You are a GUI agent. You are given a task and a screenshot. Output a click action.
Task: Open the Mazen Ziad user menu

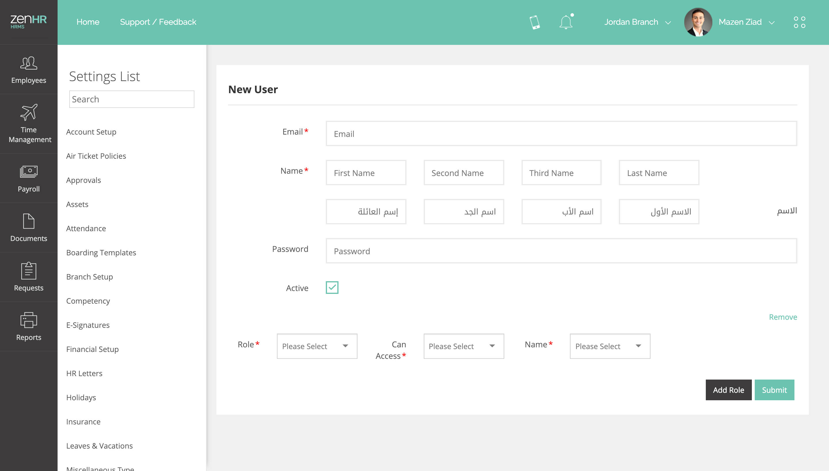746,22
